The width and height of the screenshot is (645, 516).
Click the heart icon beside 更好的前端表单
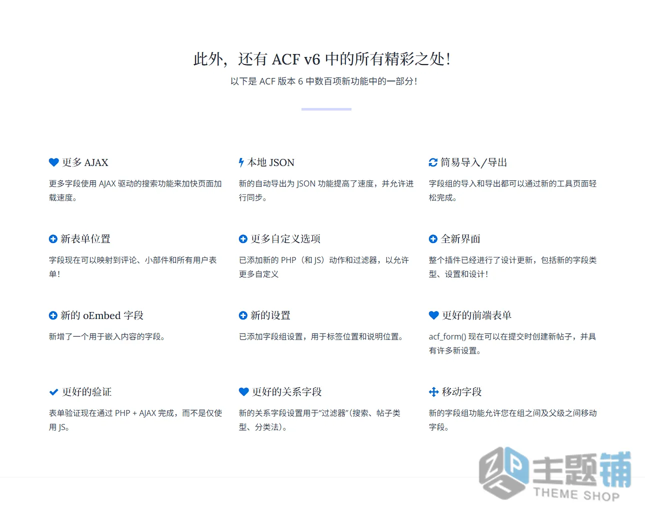pos(434,315)
